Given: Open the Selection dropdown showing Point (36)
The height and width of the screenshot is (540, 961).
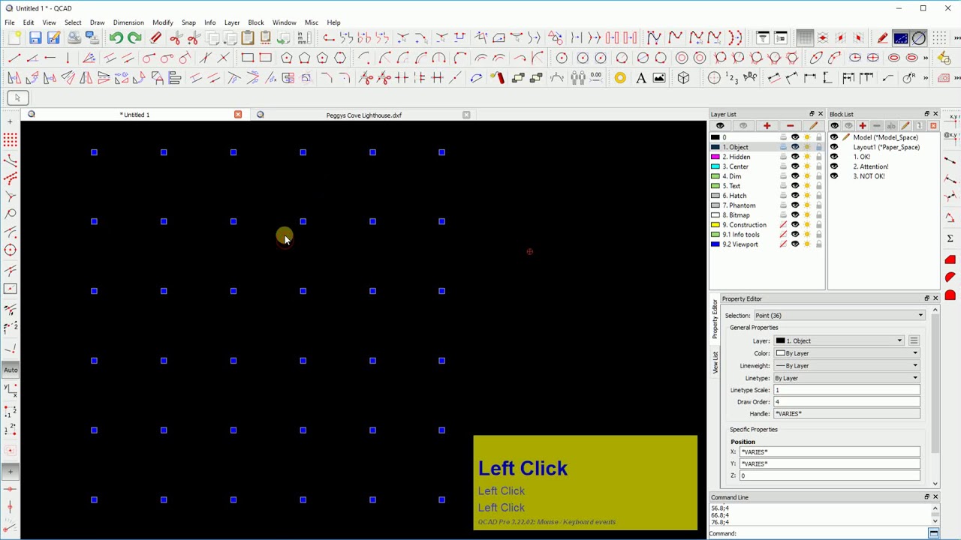Looking at the screenshot, I should pyautogui.click(x=839, y=316).
